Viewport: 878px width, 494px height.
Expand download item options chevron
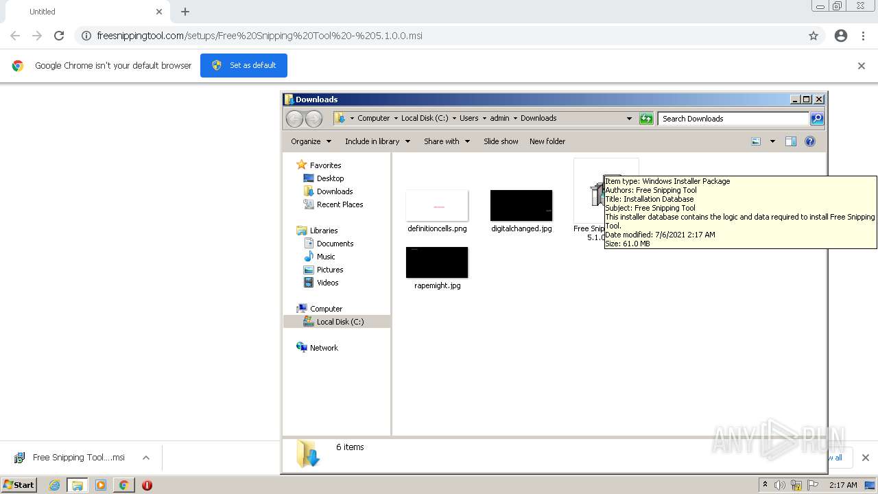click(146, 458)
